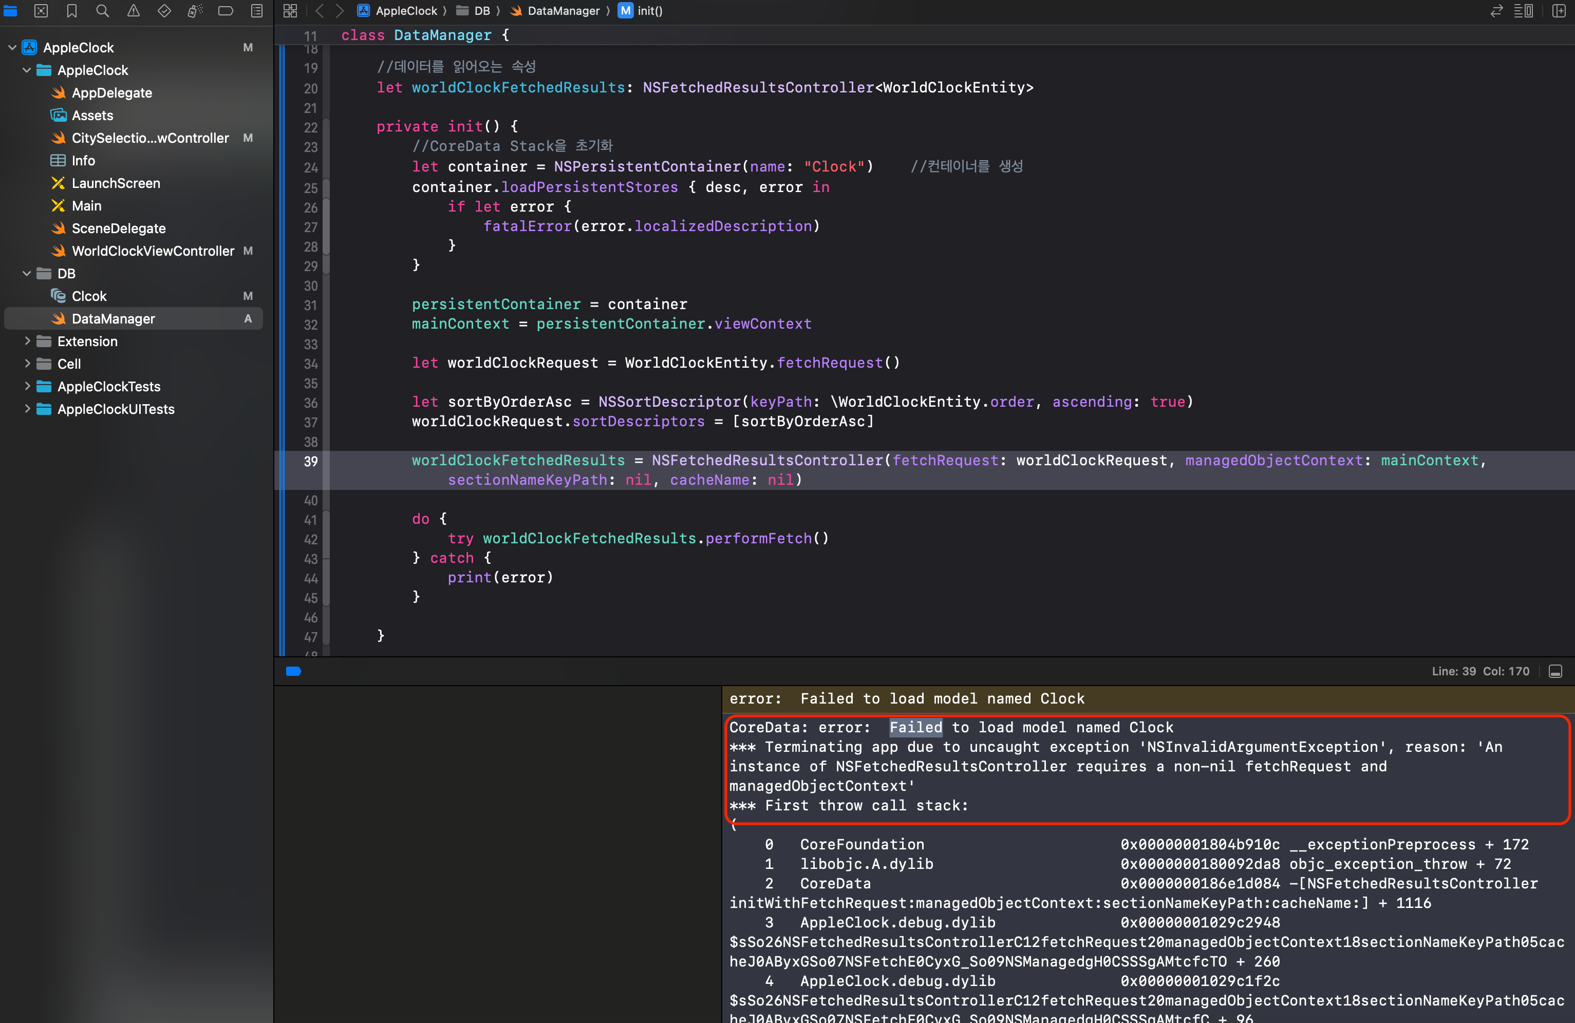Click the blue breakpoint activation indicator
The height and width of the screenshot is (1023, 1575).
[x=294, y=671]
